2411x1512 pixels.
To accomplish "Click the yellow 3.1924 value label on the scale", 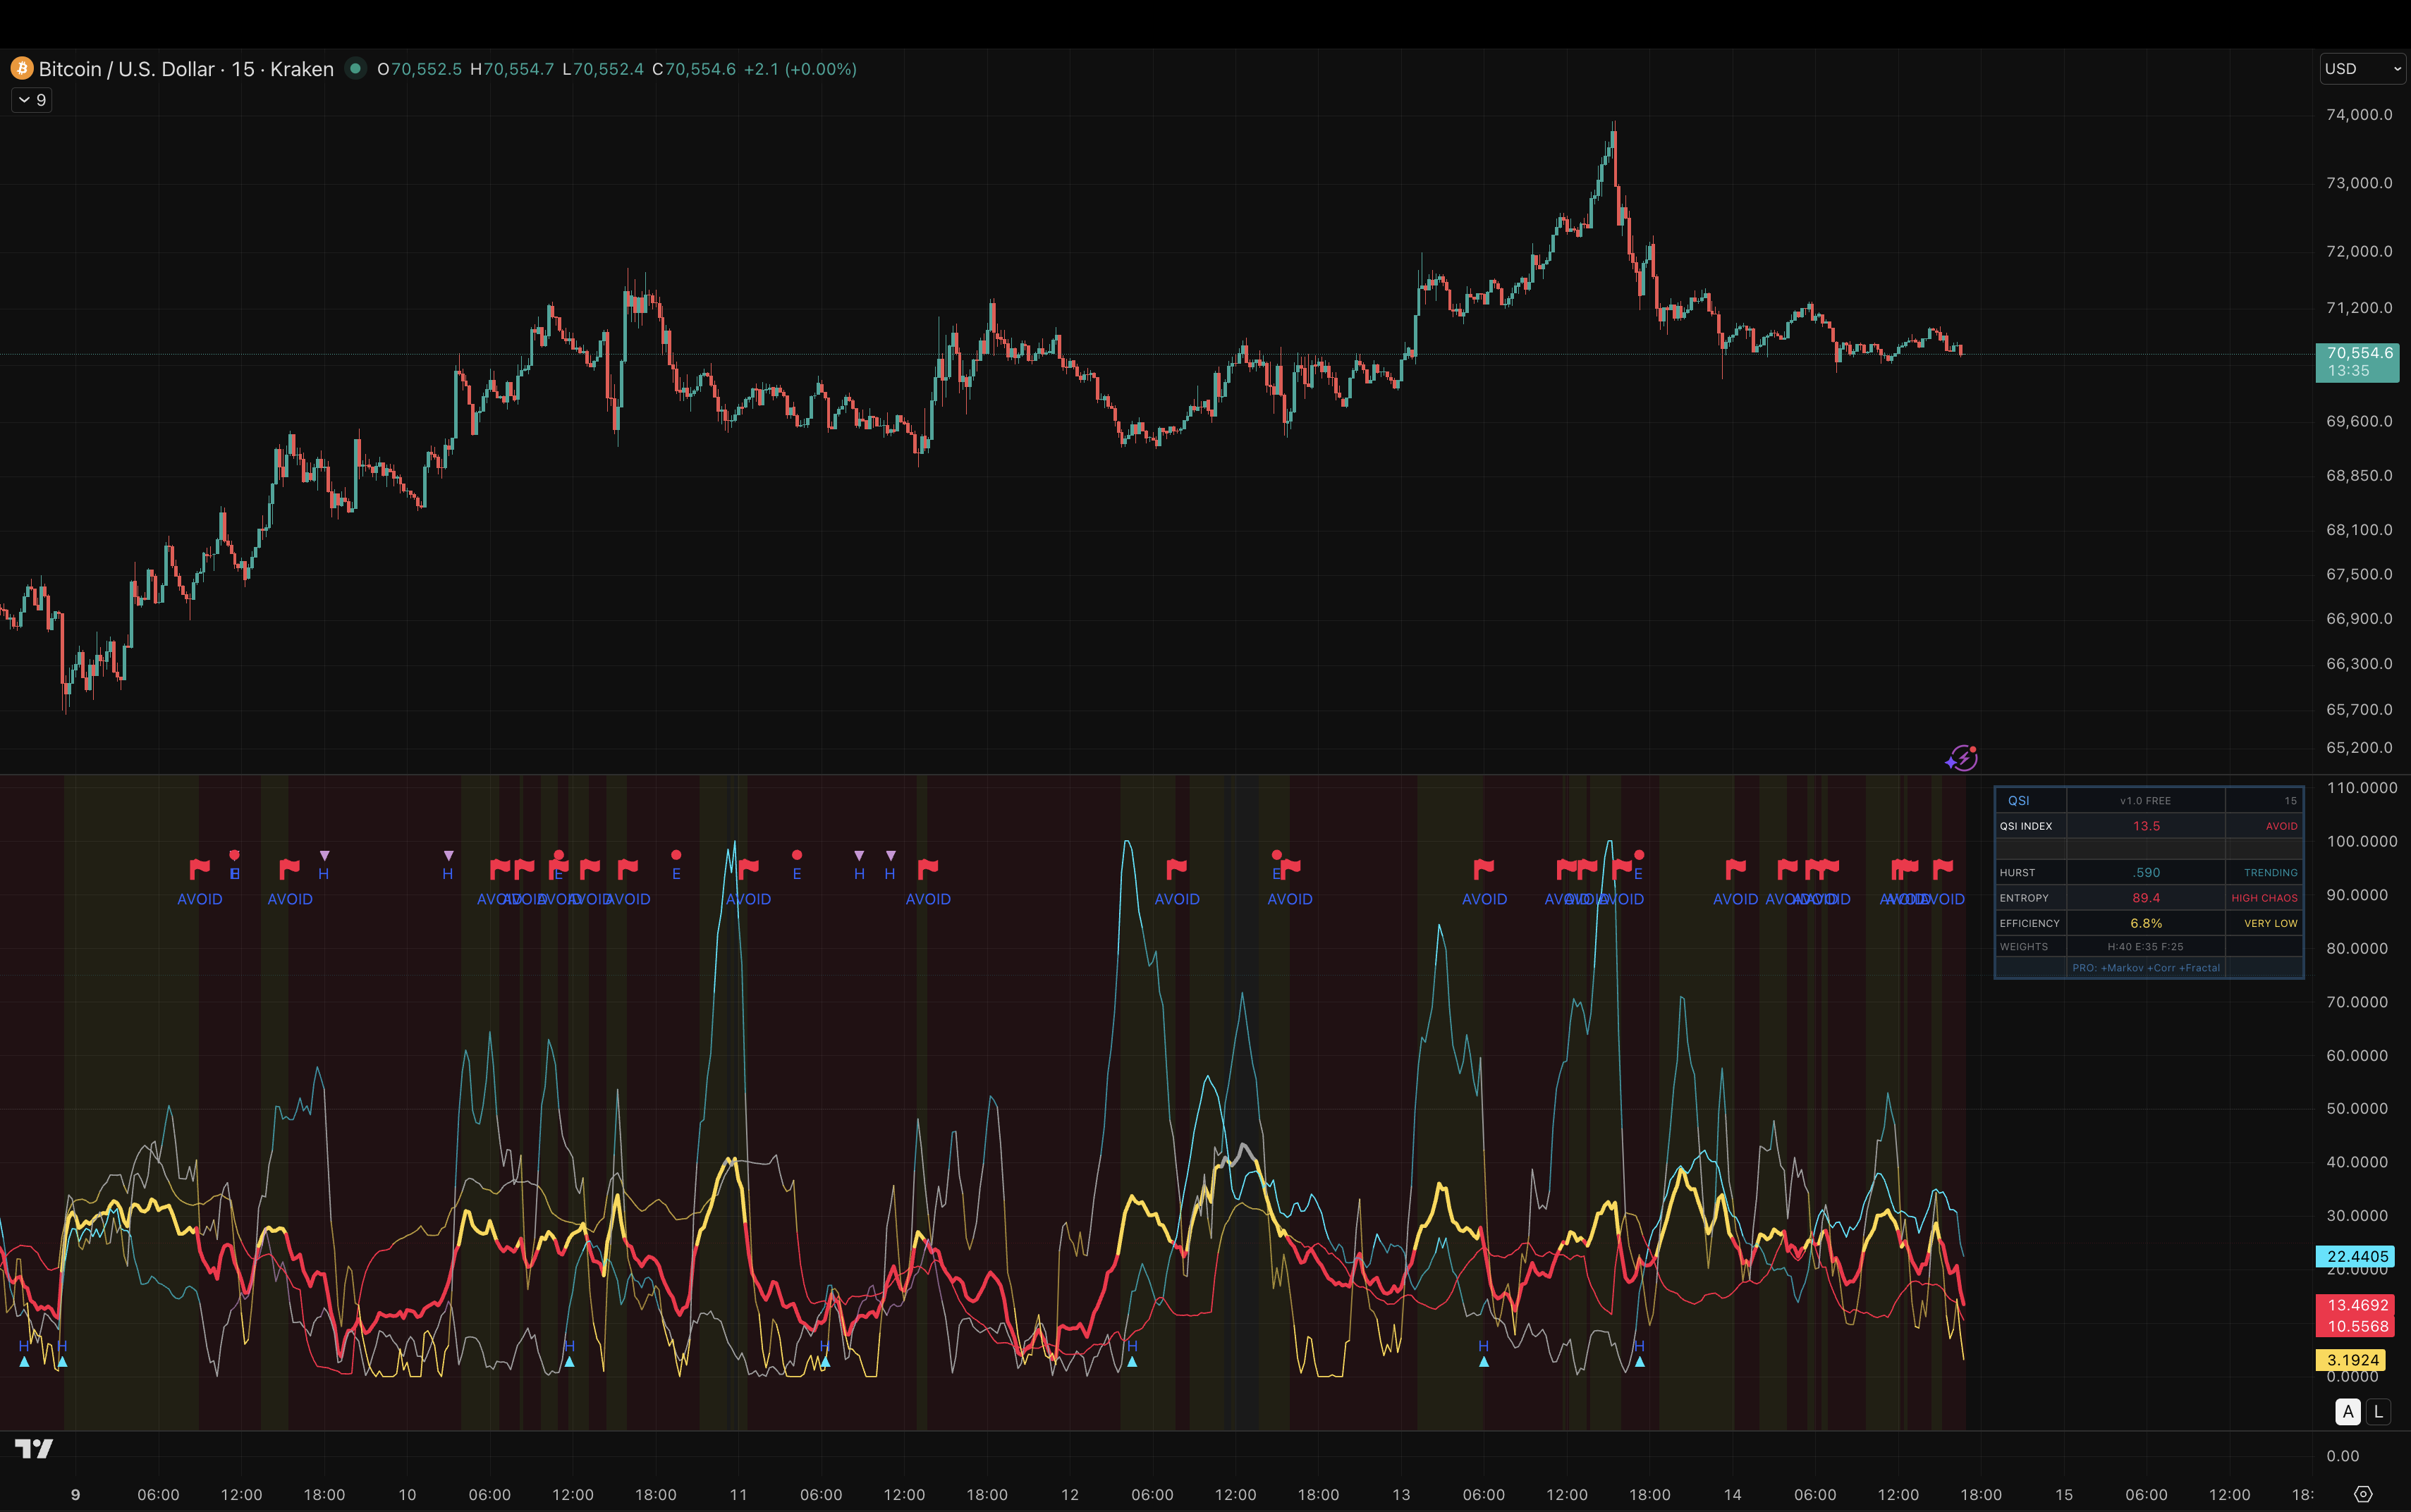I will [x=2357, y=1359].
